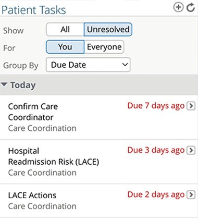Click Care Coordination under LACE Actions
The image size is (198, 219).
pos(42,206)
